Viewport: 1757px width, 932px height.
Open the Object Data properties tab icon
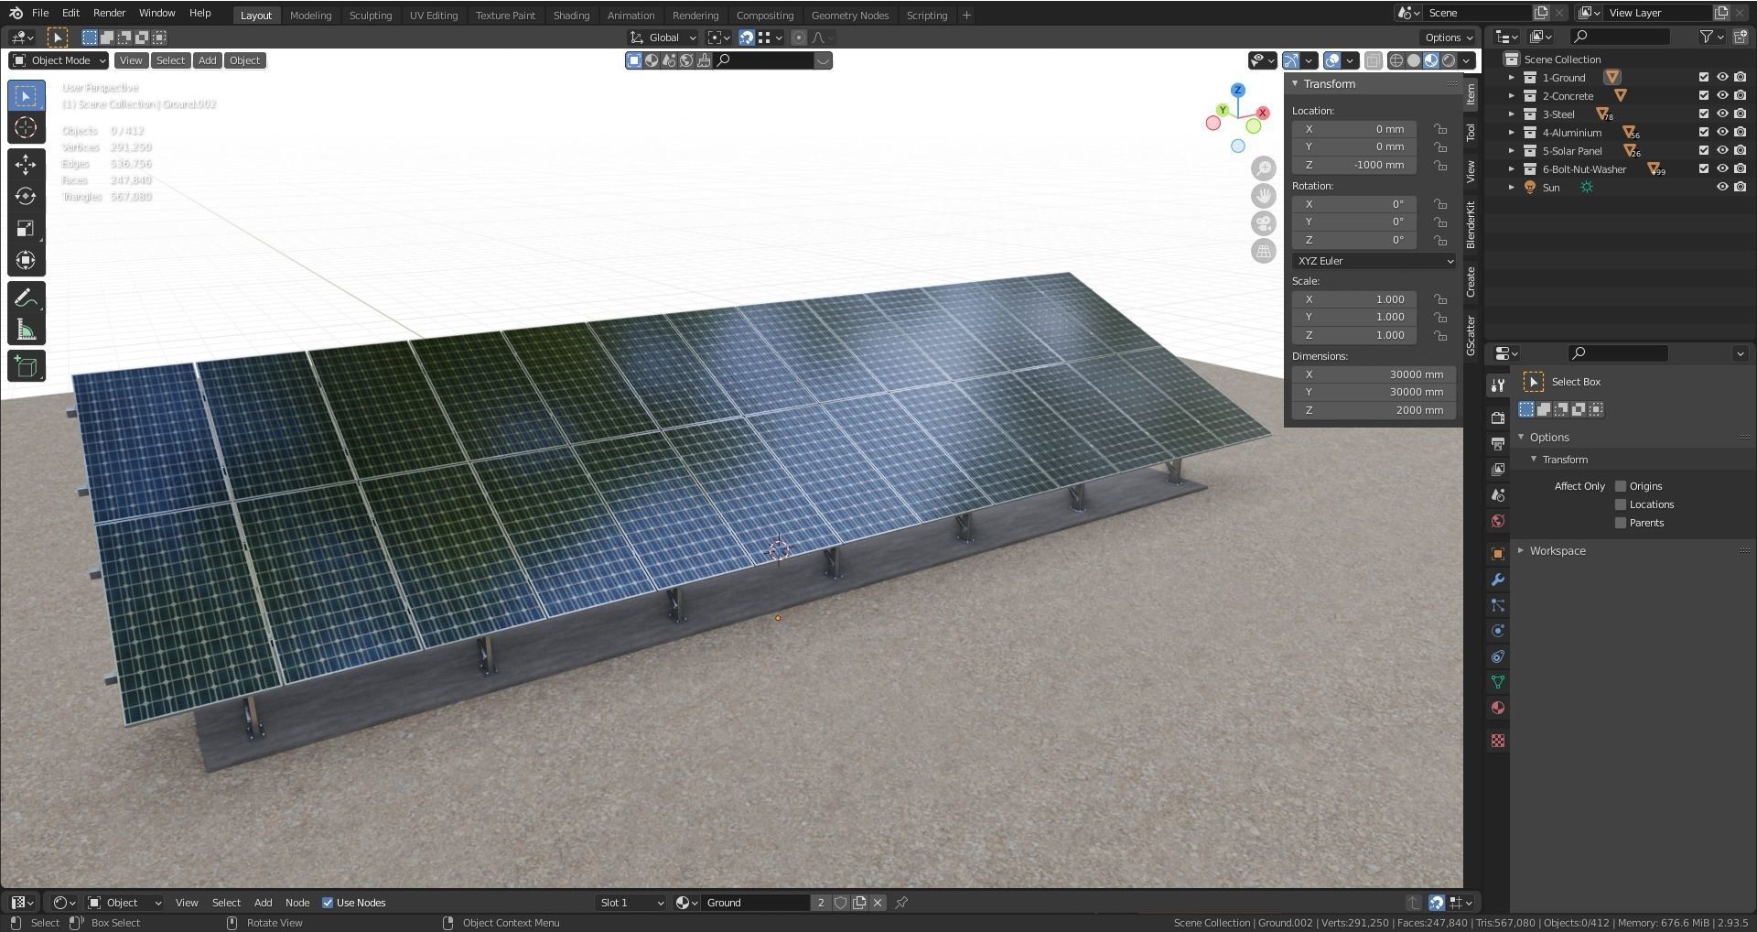pos(1498,682)
